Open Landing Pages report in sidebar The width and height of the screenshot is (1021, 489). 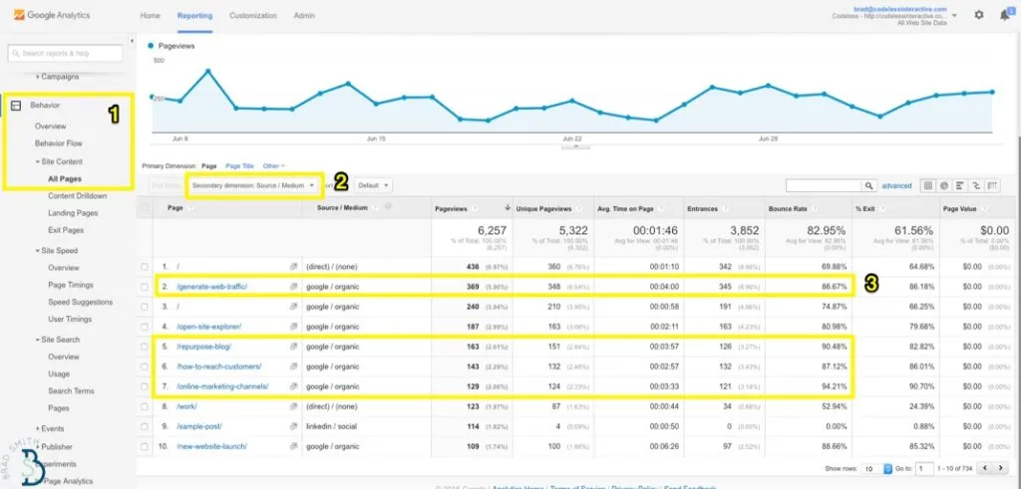click(x=73, y=213)
